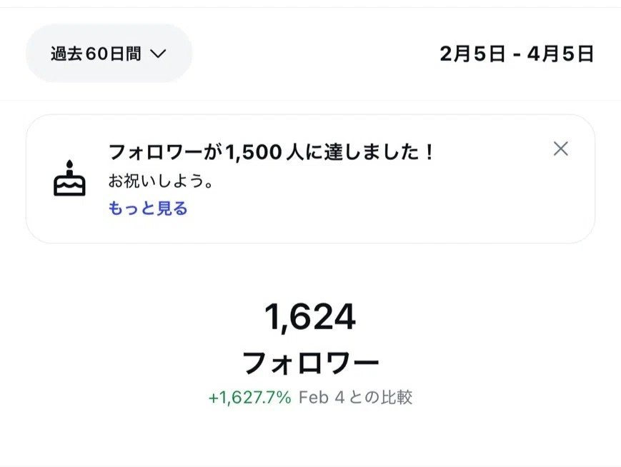Click the フォロワー label under the count
The image size is (621, 467).
coord(310,363)
